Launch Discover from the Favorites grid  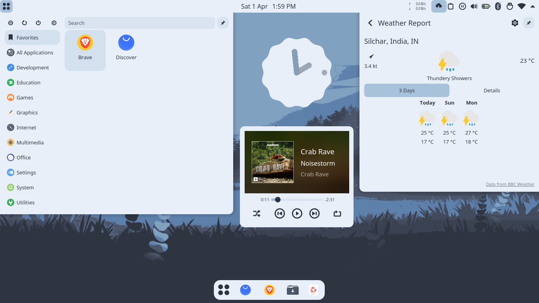126,50
